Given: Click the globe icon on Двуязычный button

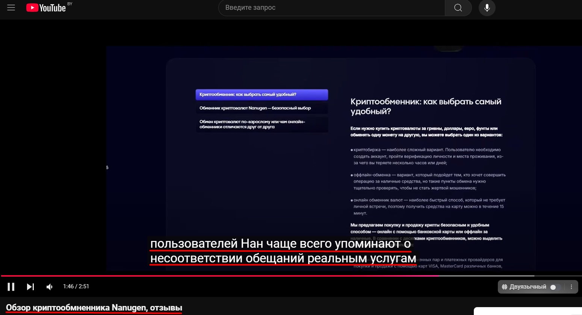Looking at the screenshot, I should (505, 287).
